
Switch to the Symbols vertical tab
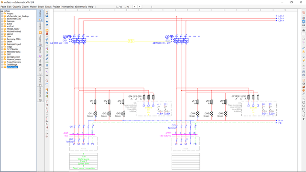[40, 26]
